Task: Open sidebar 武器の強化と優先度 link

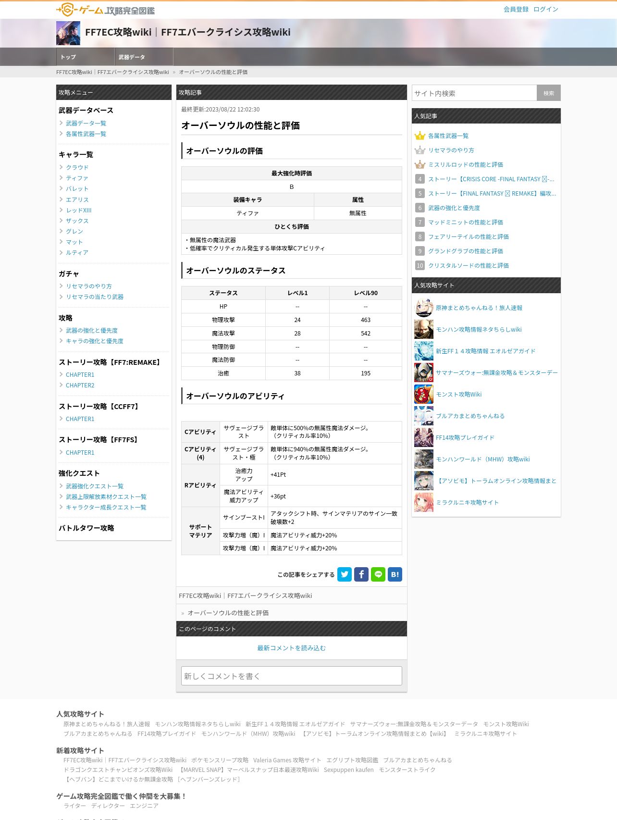Action: click(92, 330)
